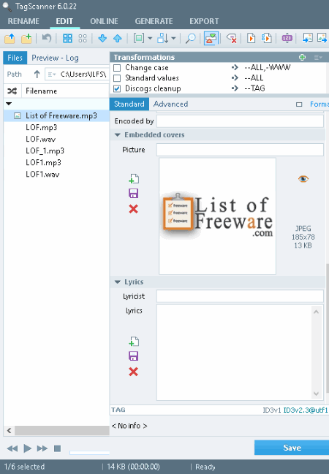Click the List of Freeware cover thumbnail
This screenshot has height=474, width=329.
click(x=217, y=216)
